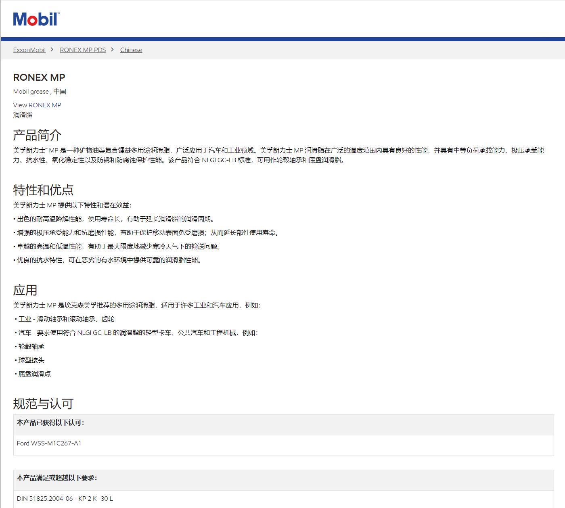Click the 埃克森美孚推荐的多用途润滑脂 intro line

click(137, 305)
